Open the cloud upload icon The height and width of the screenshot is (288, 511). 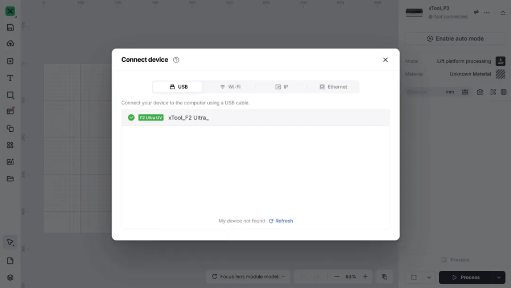(x=10, y=43)
